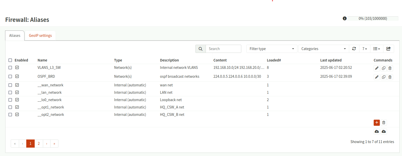The width and height of the screenshot is (402, 156).
Task: Open the rows-per-page dropdown showing 7
Action: pyautogui.click(x=365, y=49)
